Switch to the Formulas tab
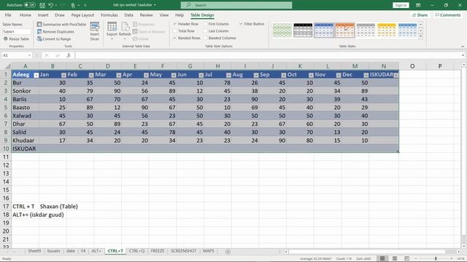This screenshot has width=467, height=262. point(109,15)
